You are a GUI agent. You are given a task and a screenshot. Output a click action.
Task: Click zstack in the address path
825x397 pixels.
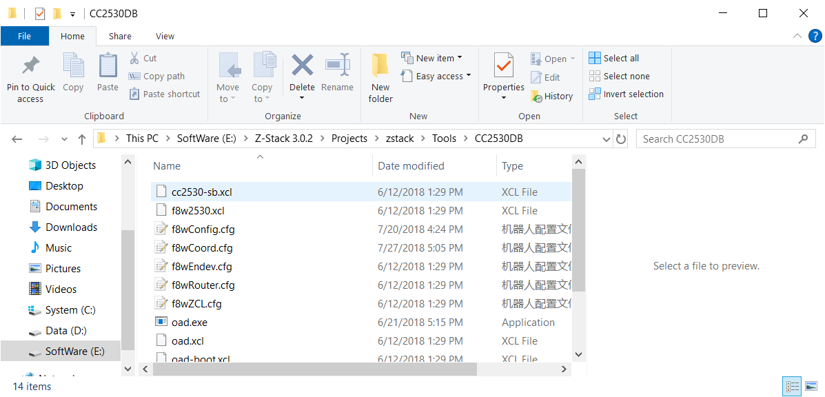coord(400,139)
